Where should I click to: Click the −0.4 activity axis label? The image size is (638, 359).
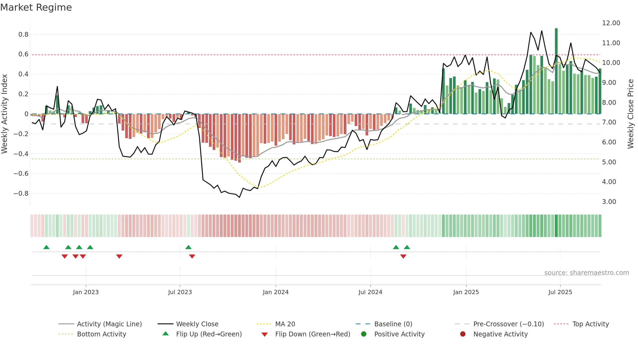[21, 154]
